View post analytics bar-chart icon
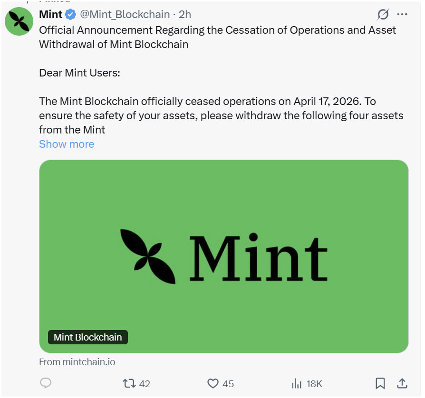 (297, 383)
